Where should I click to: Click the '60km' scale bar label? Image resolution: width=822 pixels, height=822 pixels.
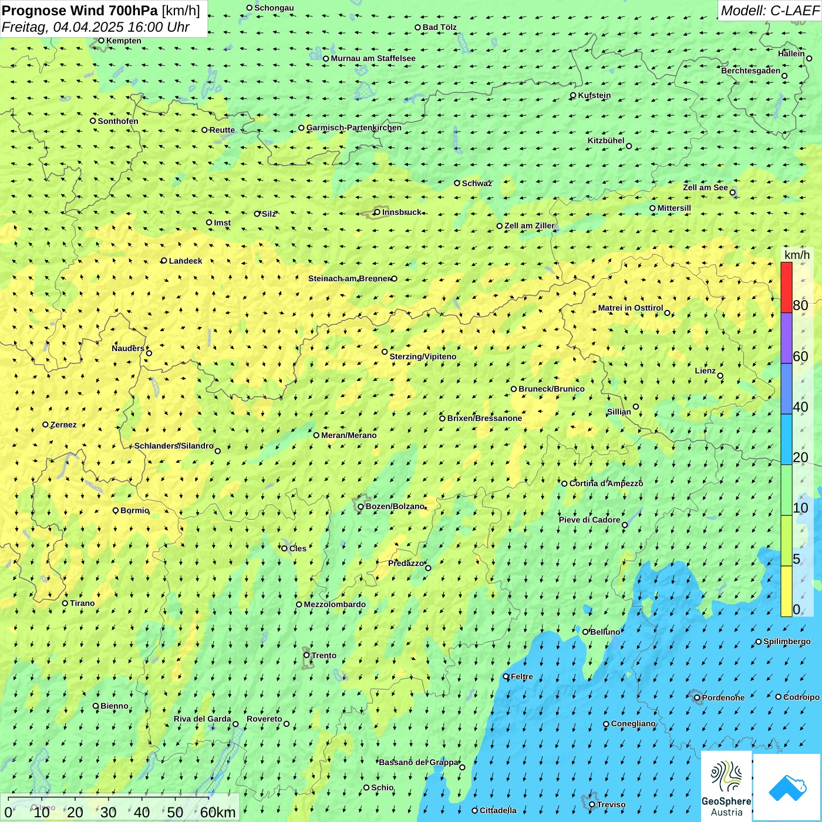(218, 812)
